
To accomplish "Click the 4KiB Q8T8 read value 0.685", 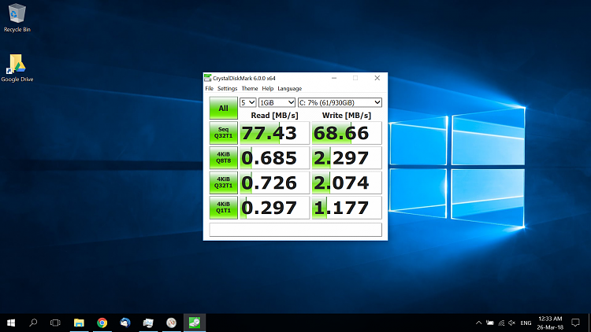I will pyautogui.click(x=274, y=157).
